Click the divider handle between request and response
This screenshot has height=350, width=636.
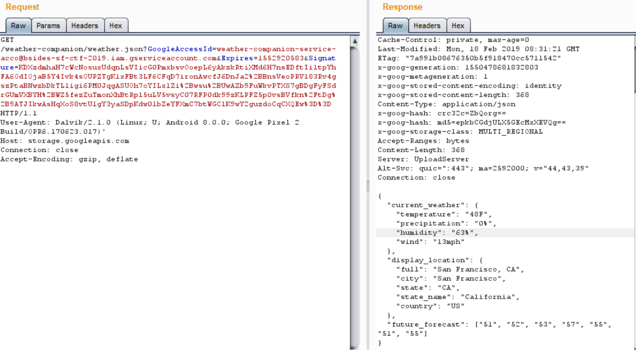pyautogui.click(x=368, y=186)
